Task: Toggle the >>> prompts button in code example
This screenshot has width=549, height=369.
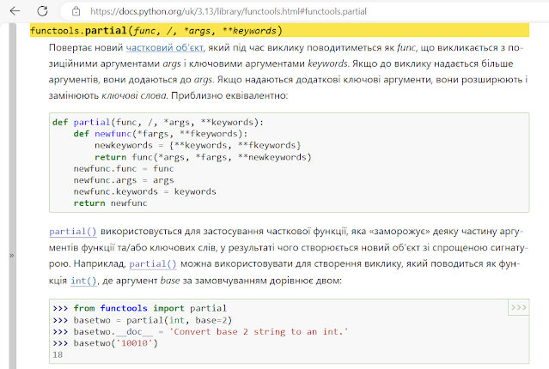Action: pyautogui.click(x=518, y=307)
